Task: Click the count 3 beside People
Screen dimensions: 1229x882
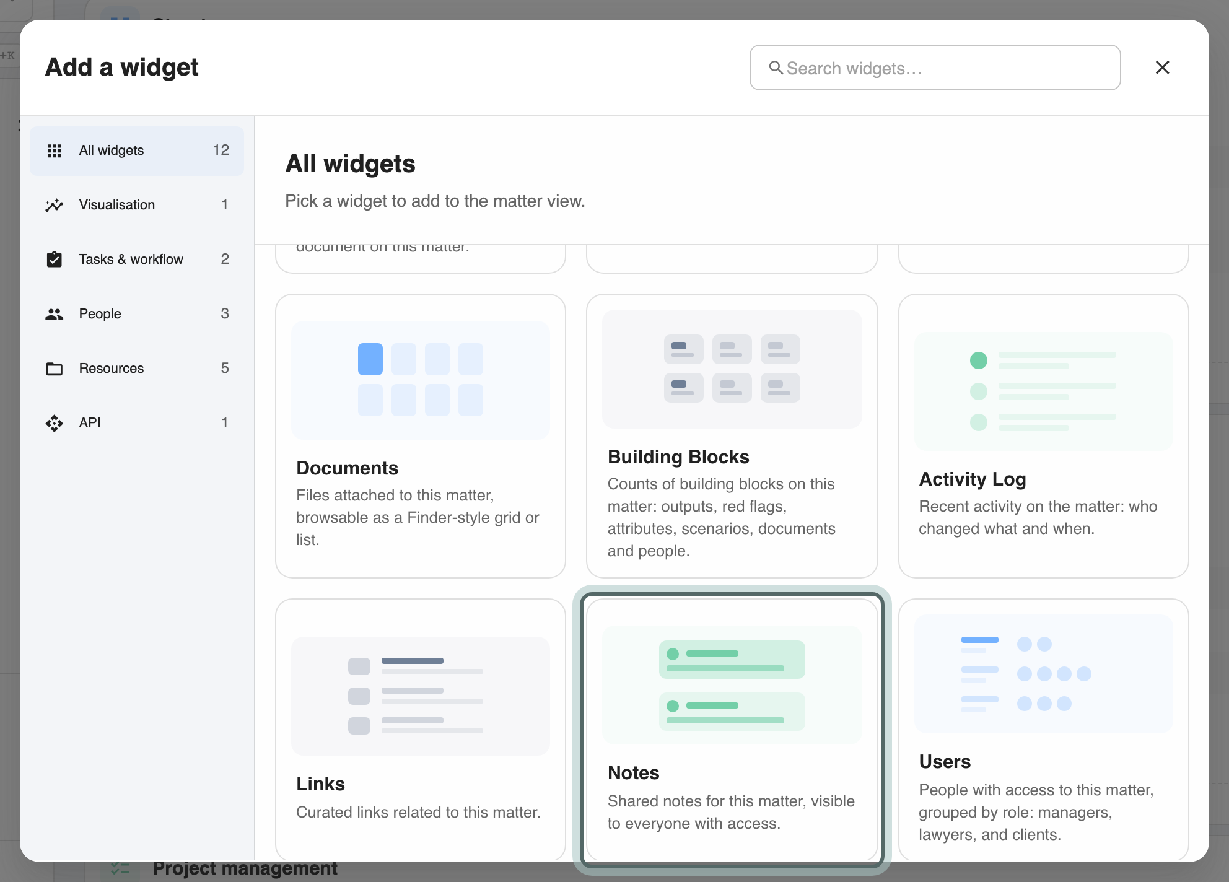Action: (225, 314)
